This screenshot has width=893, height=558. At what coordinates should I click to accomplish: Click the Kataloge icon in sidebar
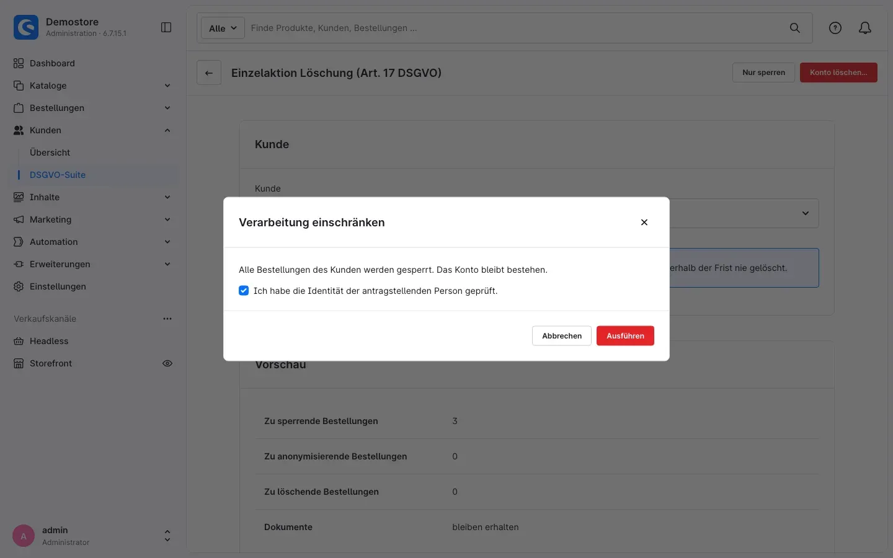19,86
